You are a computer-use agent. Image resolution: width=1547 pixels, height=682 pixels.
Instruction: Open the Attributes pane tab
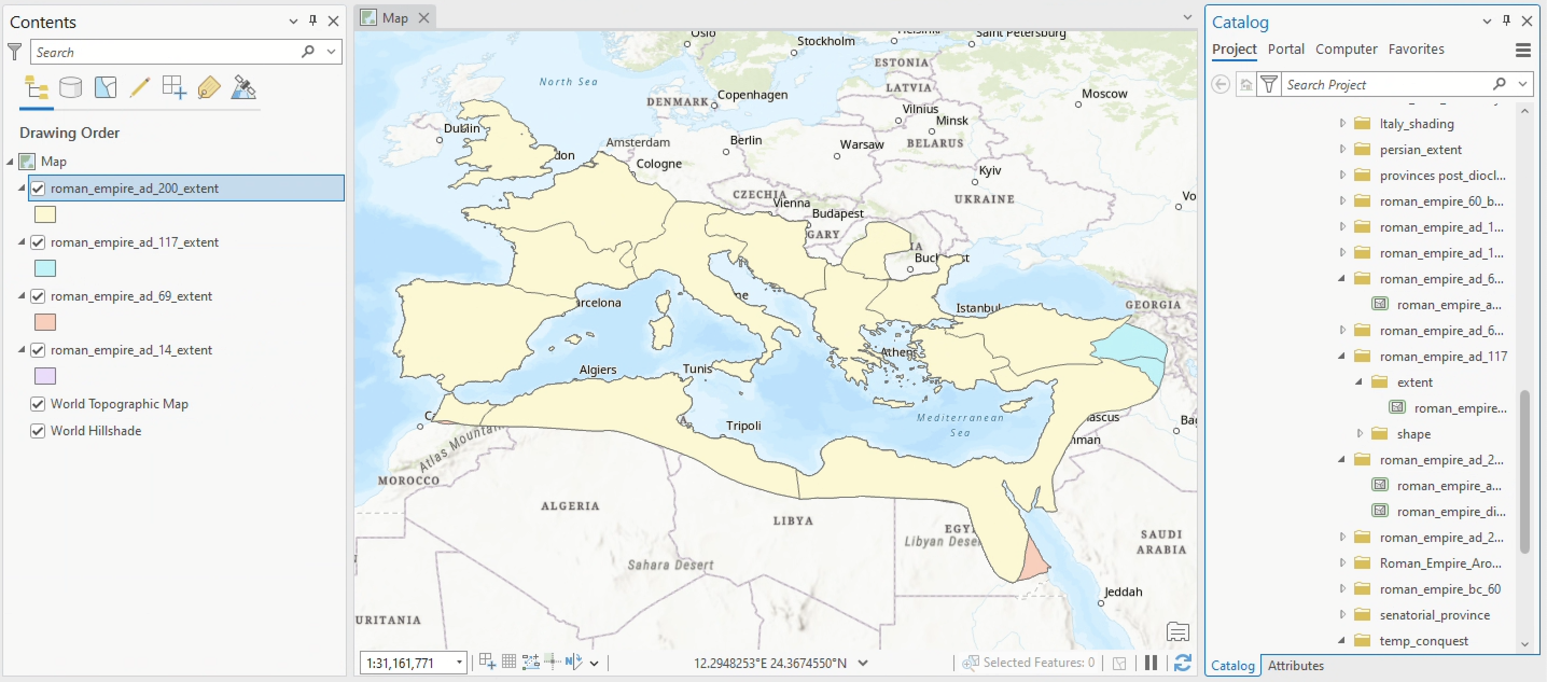(1295, 665)
